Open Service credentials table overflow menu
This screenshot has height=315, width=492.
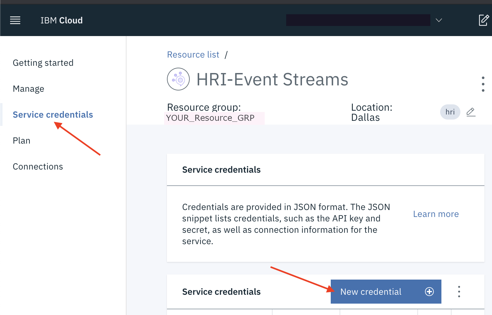coord(459,292)
